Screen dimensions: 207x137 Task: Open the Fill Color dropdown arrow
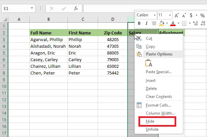(x=167, y=23)
